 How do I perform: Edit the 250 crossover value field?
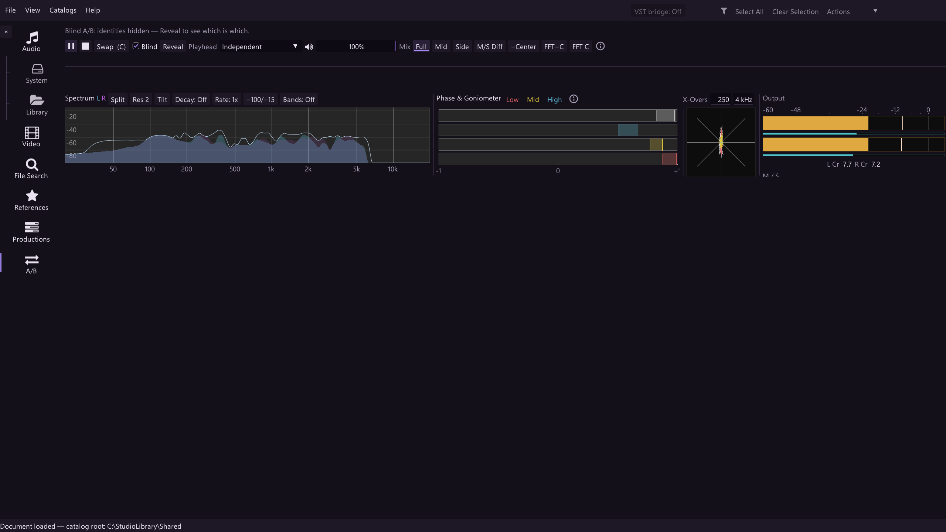(721, 99)
